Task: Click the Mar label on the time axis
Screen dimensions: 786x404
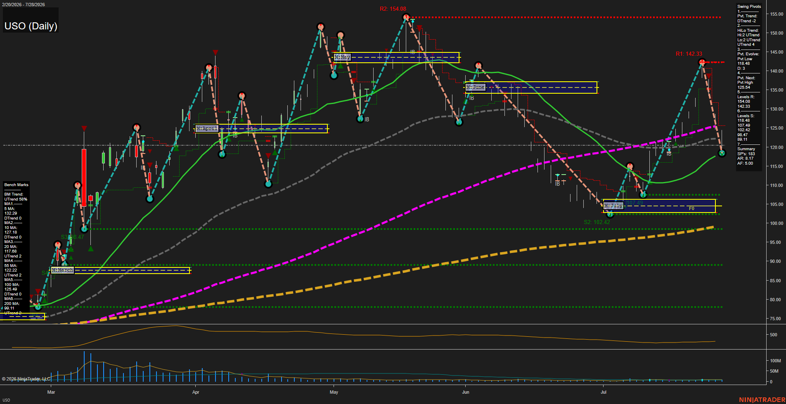Action: [x=51, y=392]
